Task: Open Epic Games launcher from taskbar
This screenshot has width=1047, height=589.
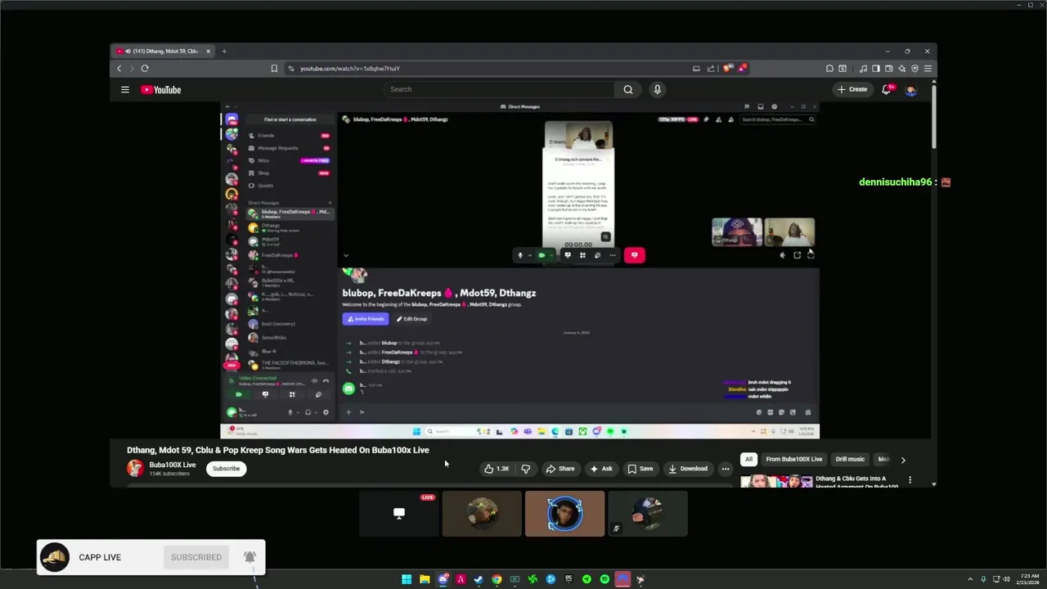Action: tap(568, 579)
